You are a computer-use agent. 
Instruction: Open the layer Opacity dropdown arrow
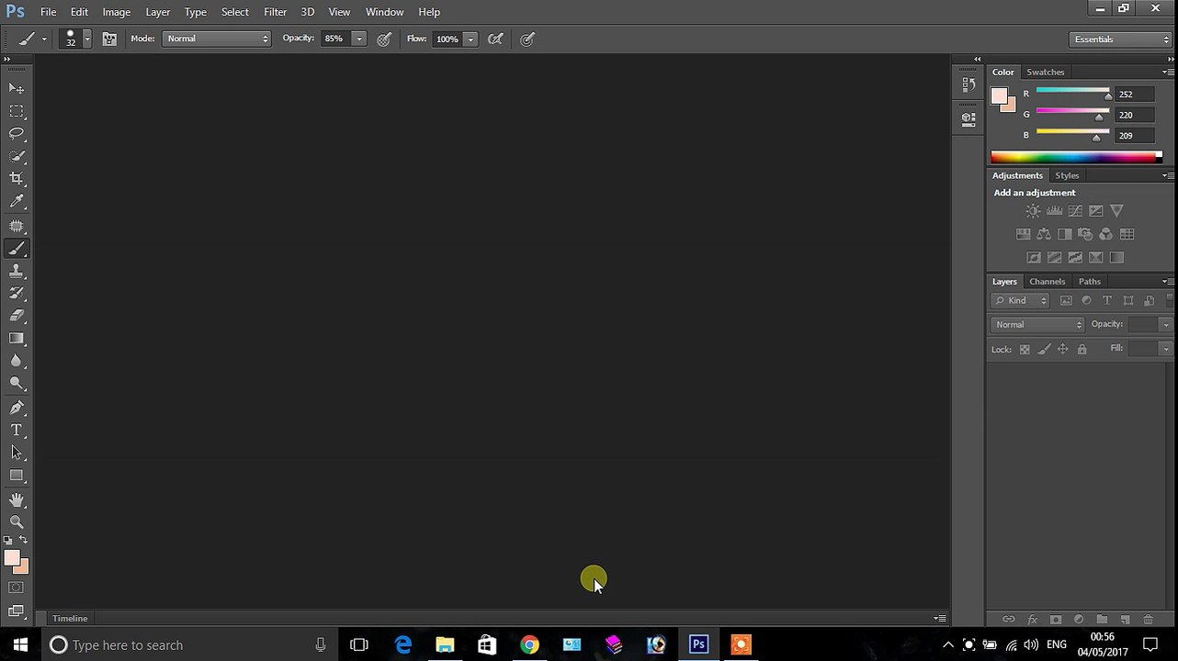1165,324
